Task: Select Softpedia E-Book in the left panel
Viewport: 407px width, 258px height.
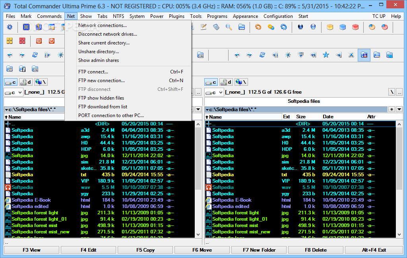Action: click(100, 200)
